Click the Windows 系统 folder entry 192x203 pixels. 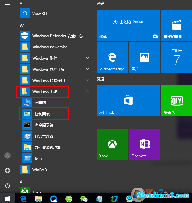[x=54, y=91]
